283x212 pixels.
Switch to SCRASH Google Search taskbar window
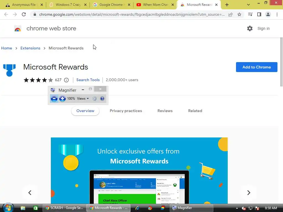coord(64,208)
